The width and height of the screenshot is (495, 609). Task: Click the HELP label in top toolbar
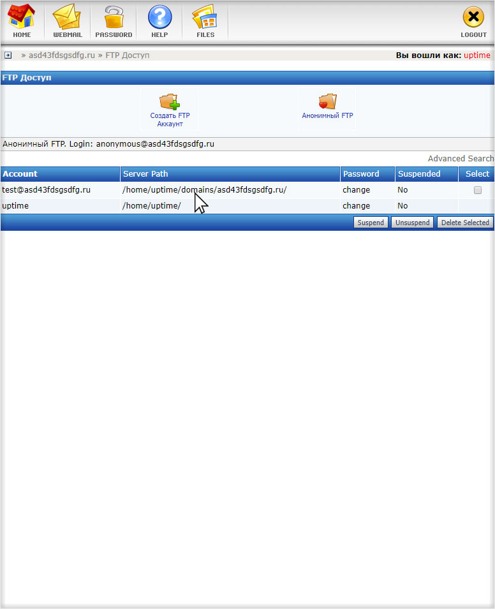click(x=159, y=34)
